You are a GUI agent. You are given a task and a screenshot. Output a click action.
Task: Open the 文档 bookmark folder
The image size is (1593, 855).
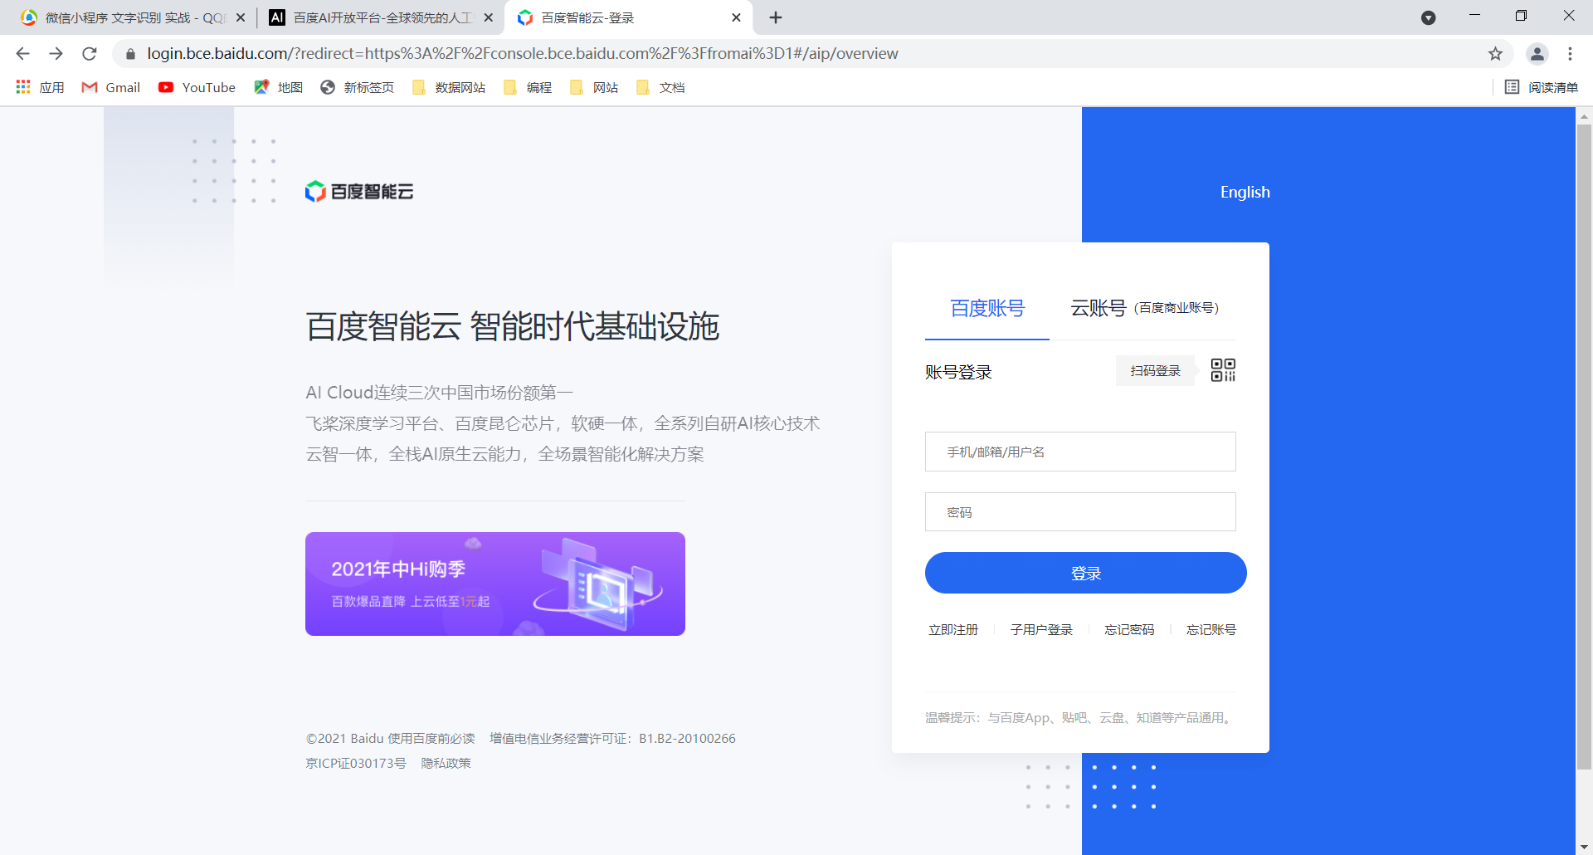[660, 87]
